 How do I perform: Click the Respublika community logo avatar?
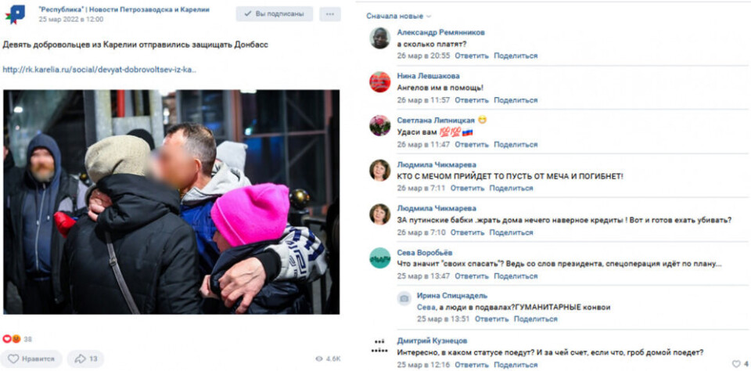click(x=16, y=14)
